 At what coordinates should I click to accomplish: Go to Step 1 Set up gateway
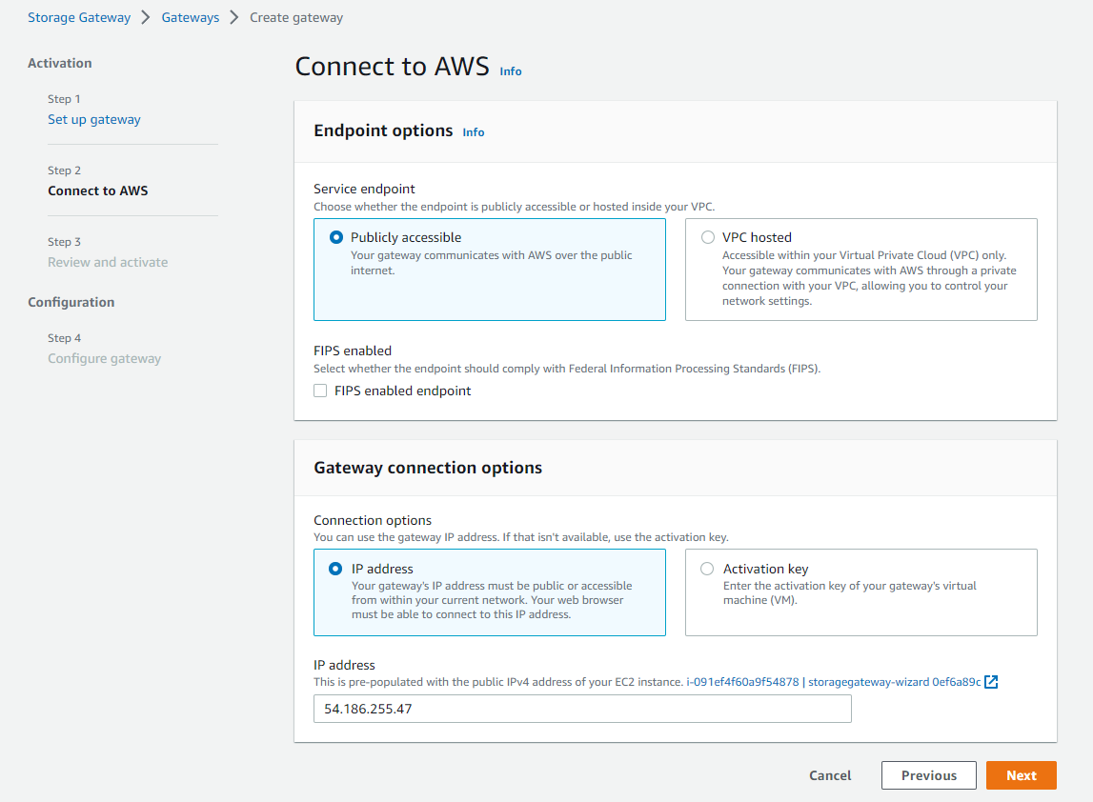coord(94,119)
